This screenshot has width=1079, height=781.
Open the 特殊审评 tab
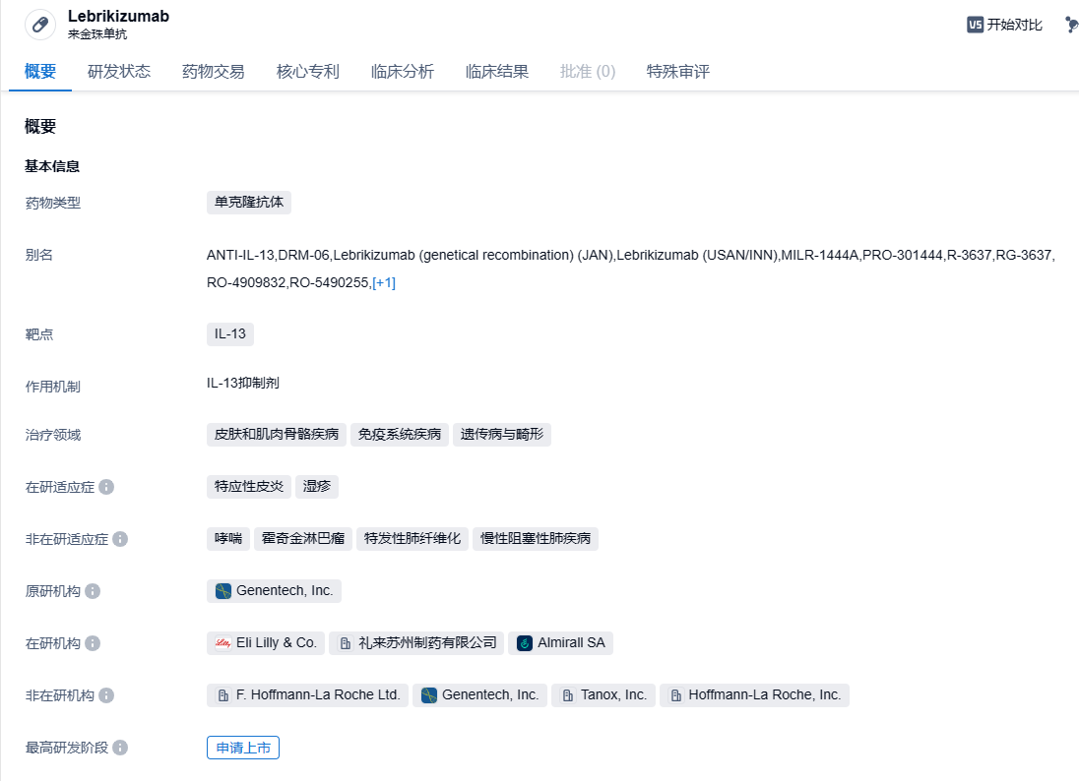coord(678,72)
